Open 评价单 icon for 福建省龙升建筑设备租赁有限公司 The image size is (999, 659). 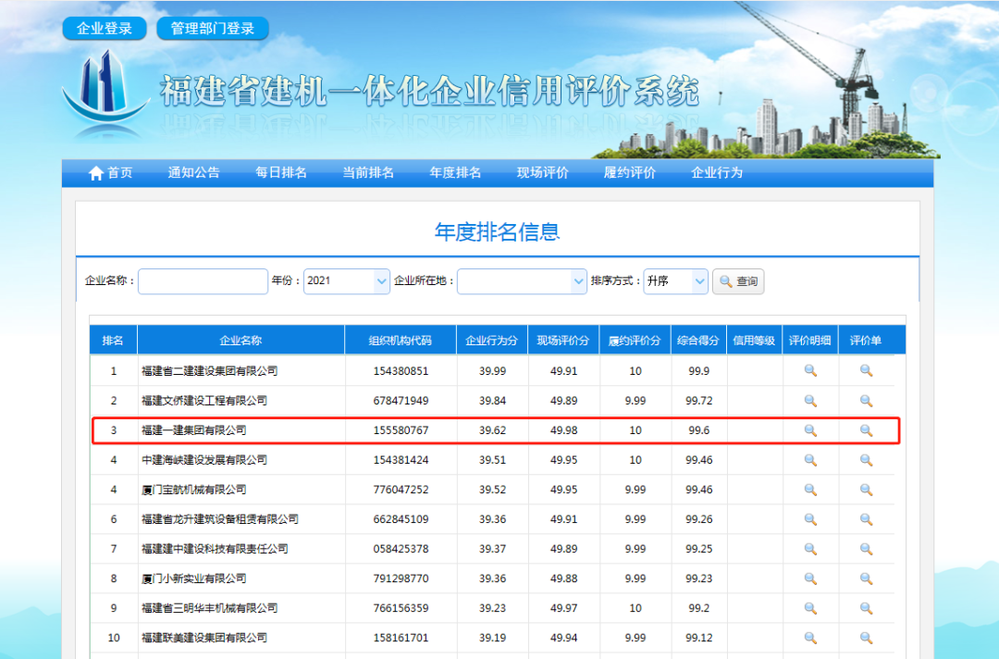pos(867,519)
